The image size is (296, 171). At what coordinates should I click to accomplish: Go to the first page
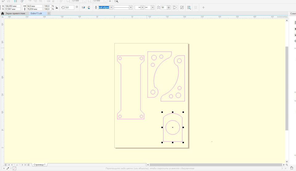point(9,165)
